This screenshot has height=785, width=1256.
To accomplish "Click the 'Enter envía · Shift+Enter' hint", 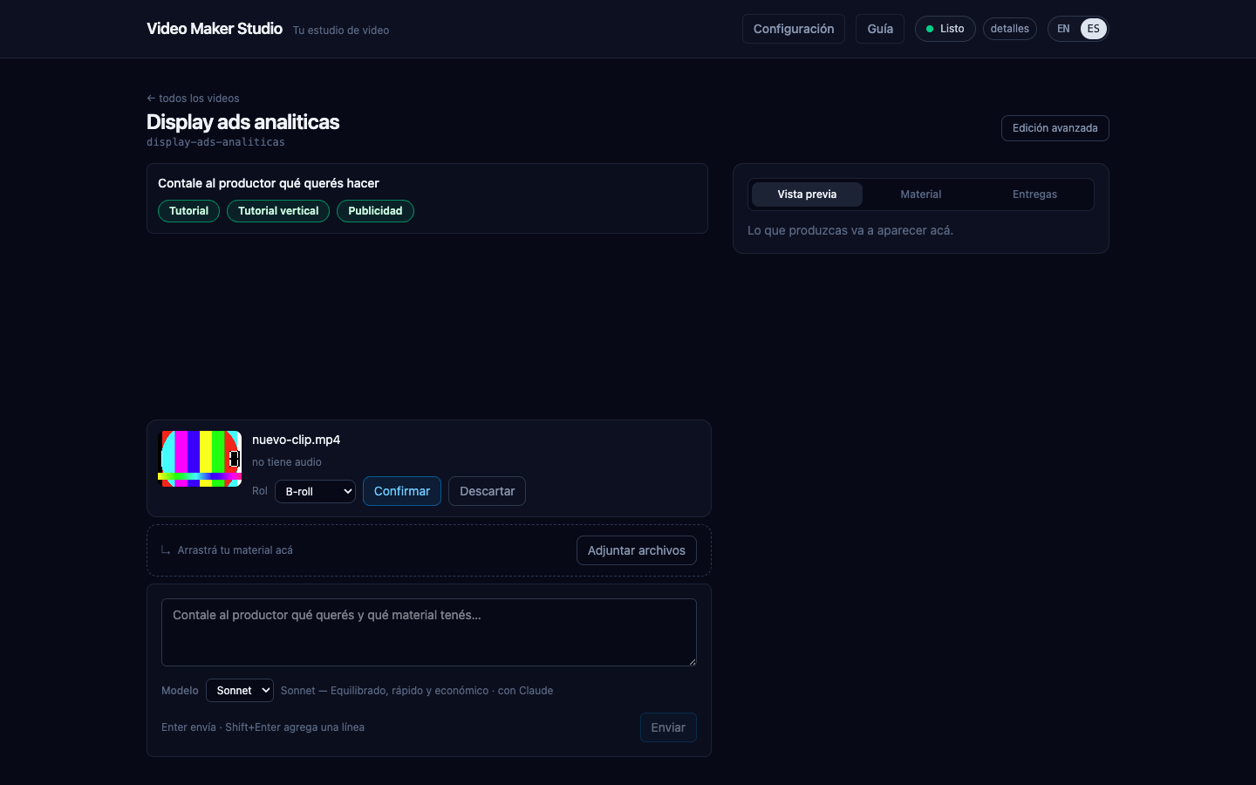I will [x=263, y=727].
